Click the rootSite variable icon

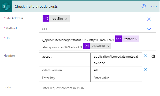[46, 18]
